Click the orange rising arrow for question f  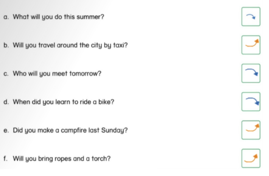(251, 158)
